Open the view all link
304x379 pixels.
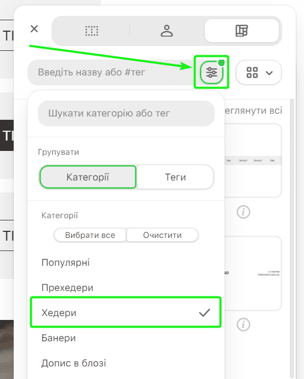click(254, 110)
